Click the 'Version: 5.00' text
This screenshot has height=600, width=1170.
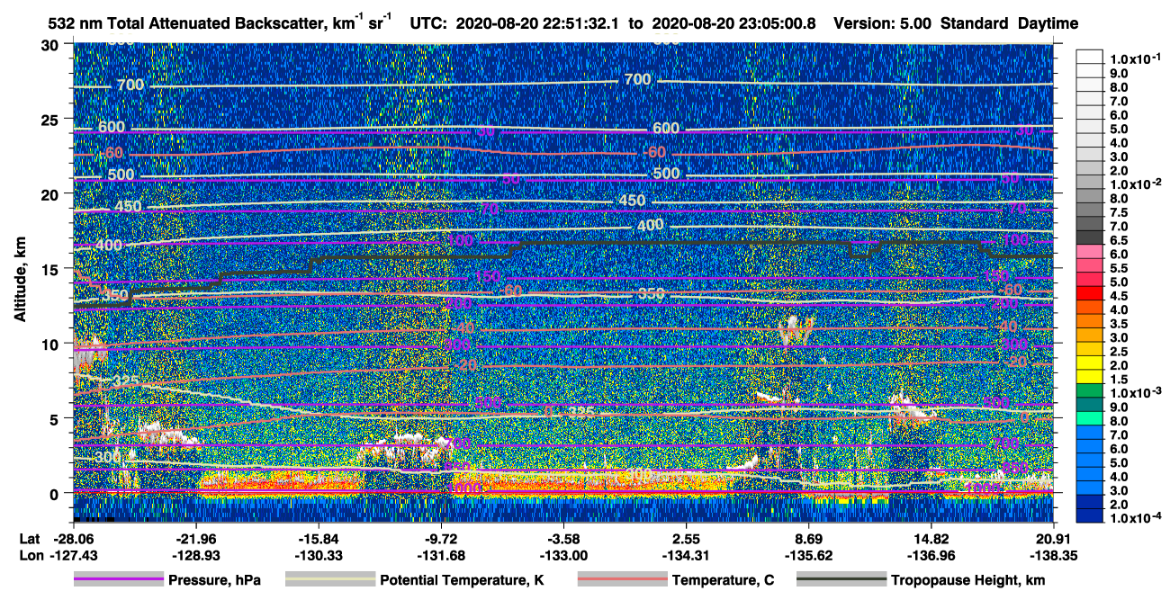[x=883, y=23]
